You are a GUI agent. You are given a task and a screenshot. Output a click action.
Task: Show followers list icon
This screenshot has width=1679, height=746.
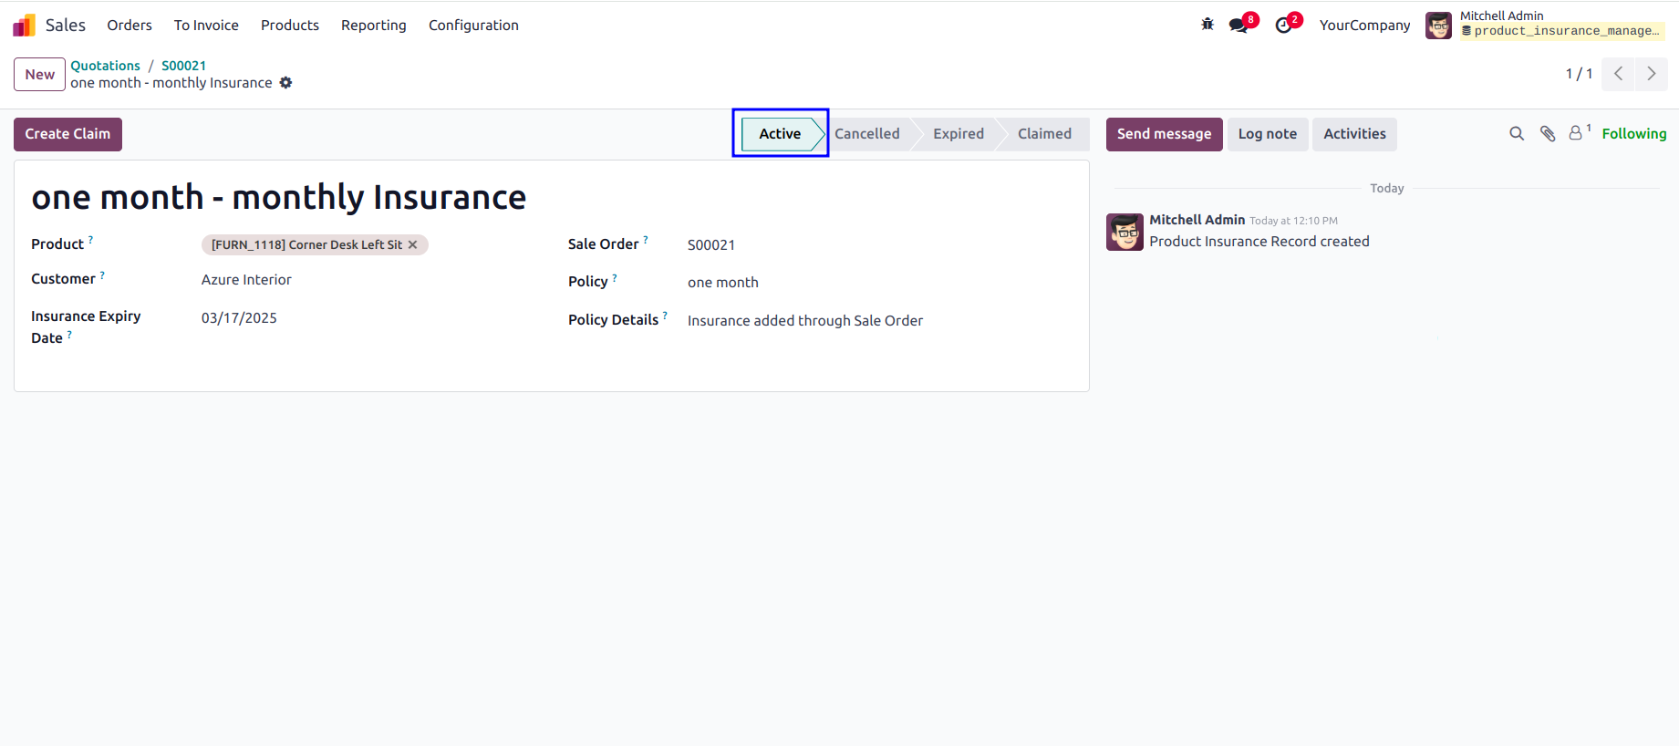click(1579, 133)
